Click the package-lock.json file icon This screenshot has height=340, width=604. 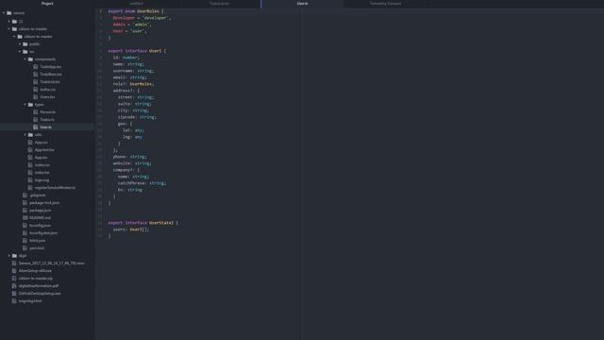pos(25,203)
